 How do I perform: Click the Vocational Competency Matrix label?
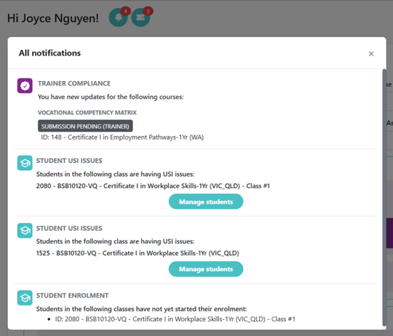pos(87,112)
